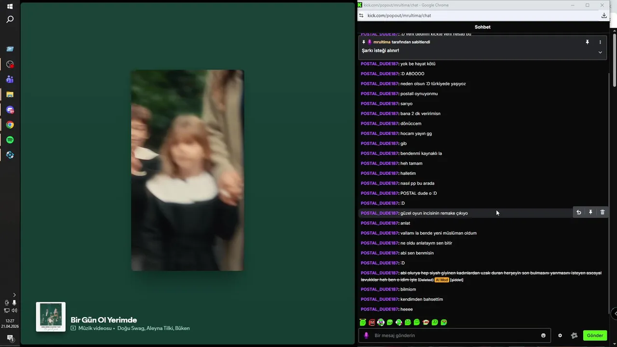Image resolution: width=617 pixels, height=347 pixels.
Task: Click the pinned message pin icon
Action: click(x=587, y=42)
